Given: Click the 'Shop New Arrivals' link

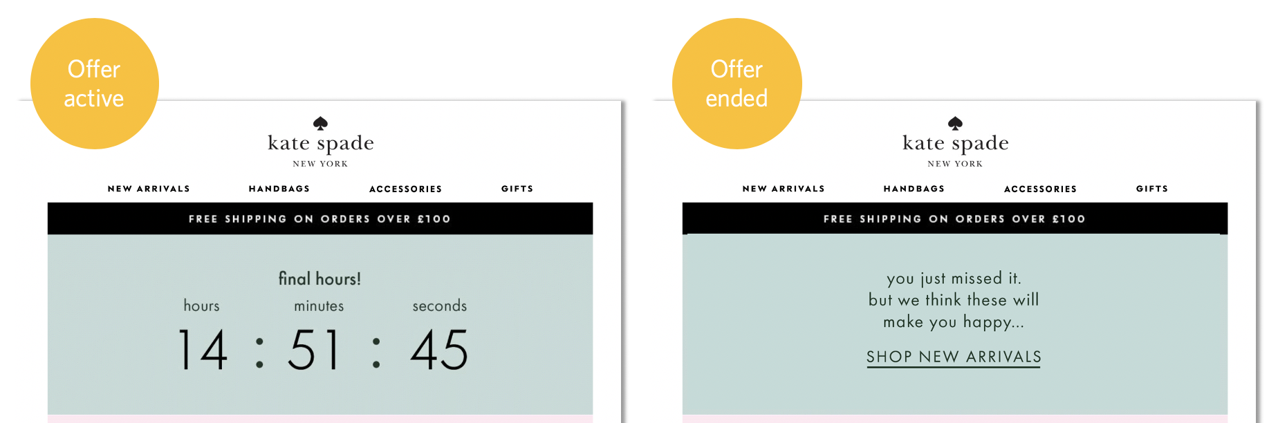Looking at the screenshot, I should [954, 357].
